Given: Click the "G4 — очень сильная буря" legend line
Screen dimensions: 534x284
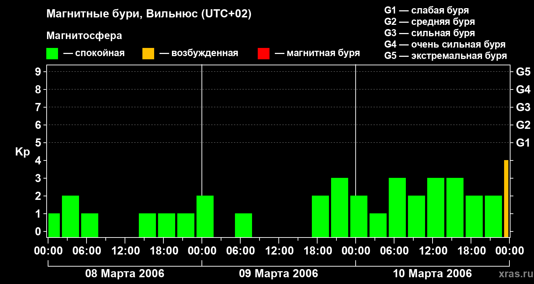Looking at the screenshot, I should point(445,44).
